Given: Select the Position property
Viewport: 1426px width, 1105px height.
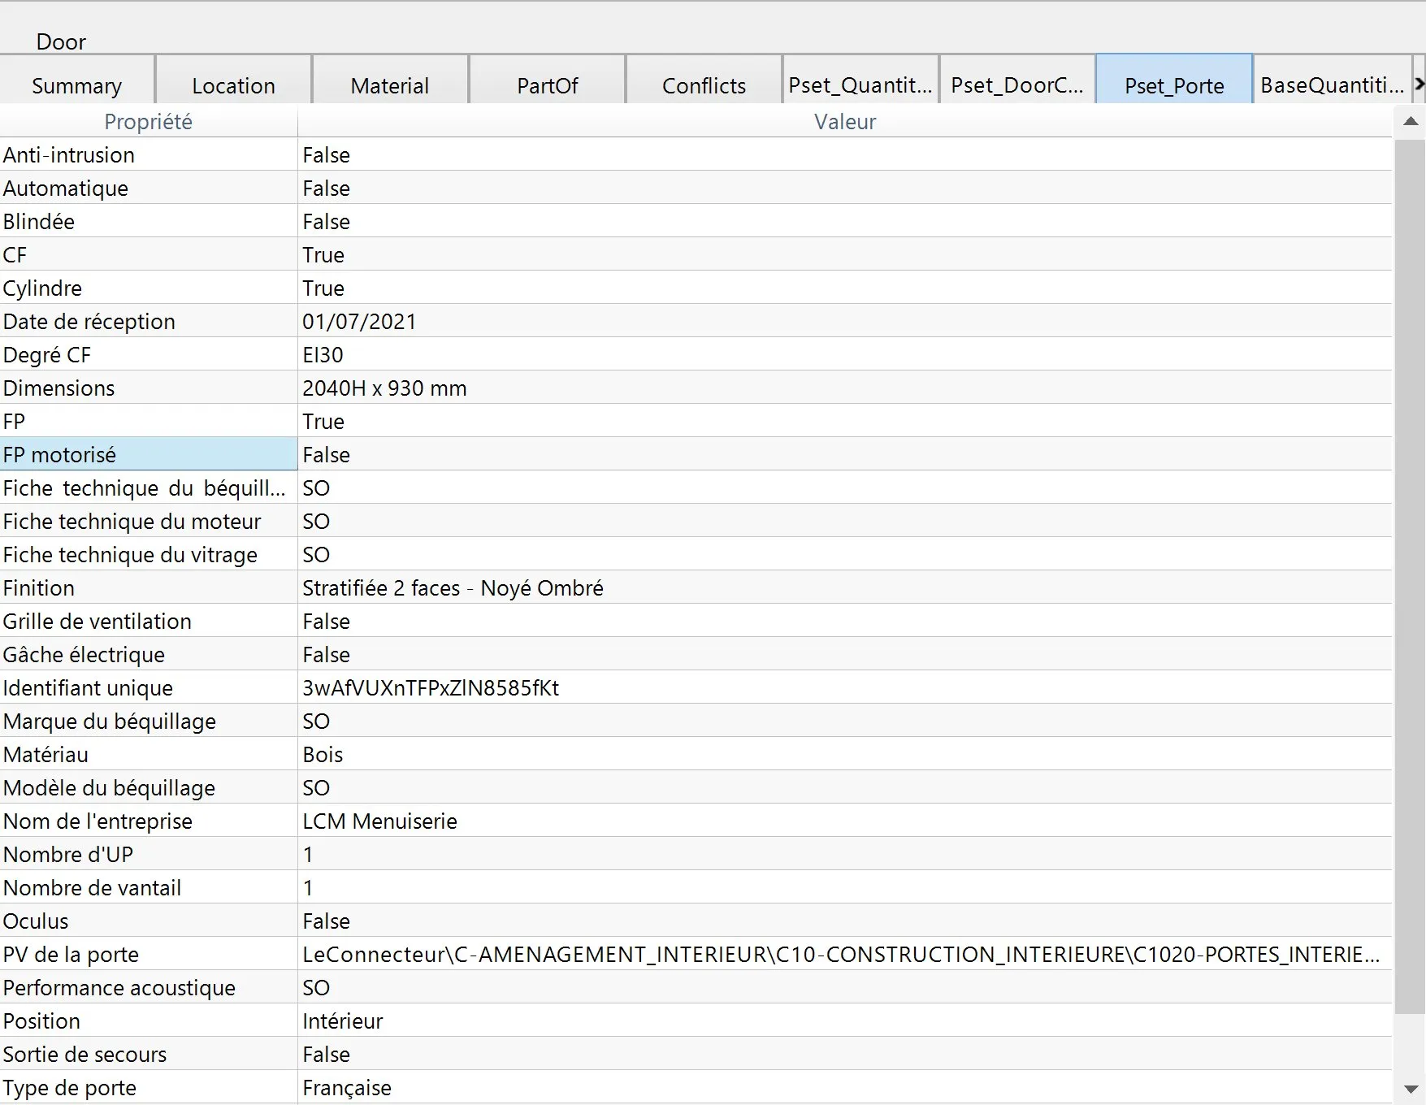Looking at the screenshot, I should coord(149,1020).
